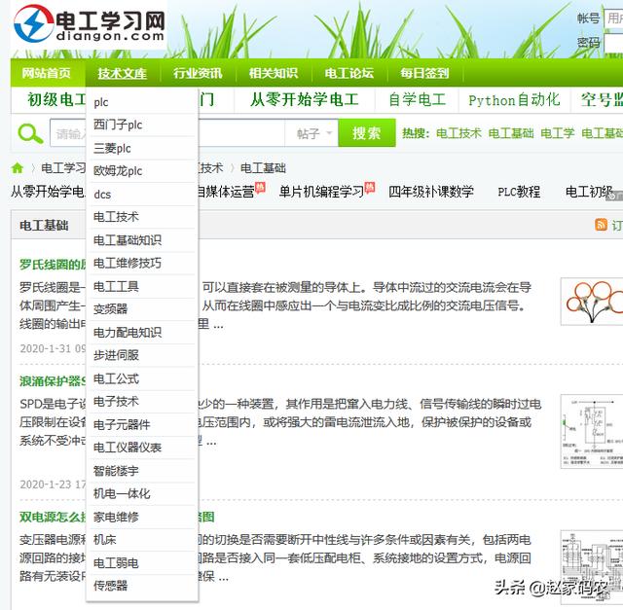623x610 pixels.
Task: Click the SPD circuit diagram thumbnail
Action: pos(592,431)
